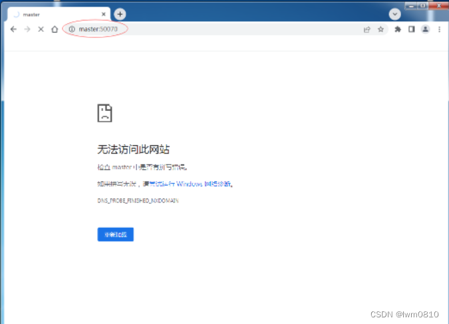The image size is (449, 324).
Task: Click the 无法访问此网站 heading
Action: (x=134, y=149)
